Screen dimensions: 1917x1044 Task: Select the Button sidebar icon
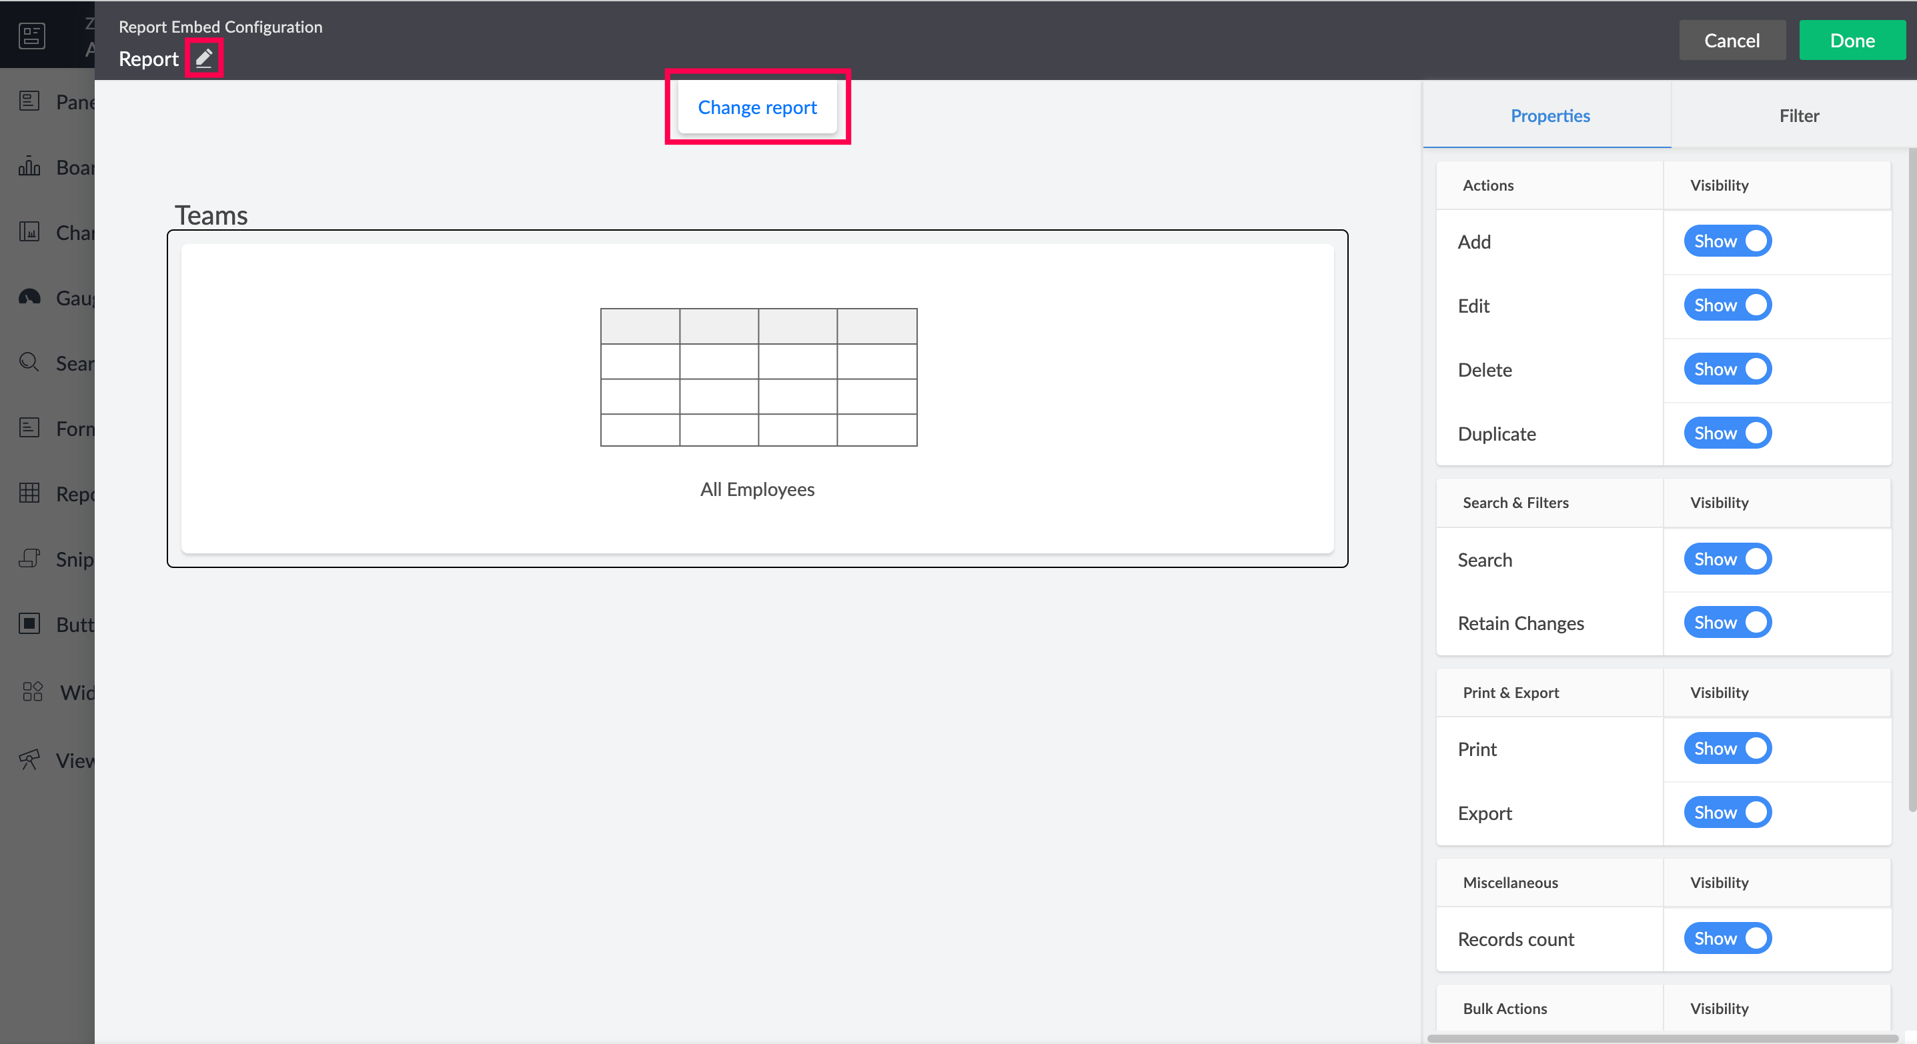tap(29, 624)
